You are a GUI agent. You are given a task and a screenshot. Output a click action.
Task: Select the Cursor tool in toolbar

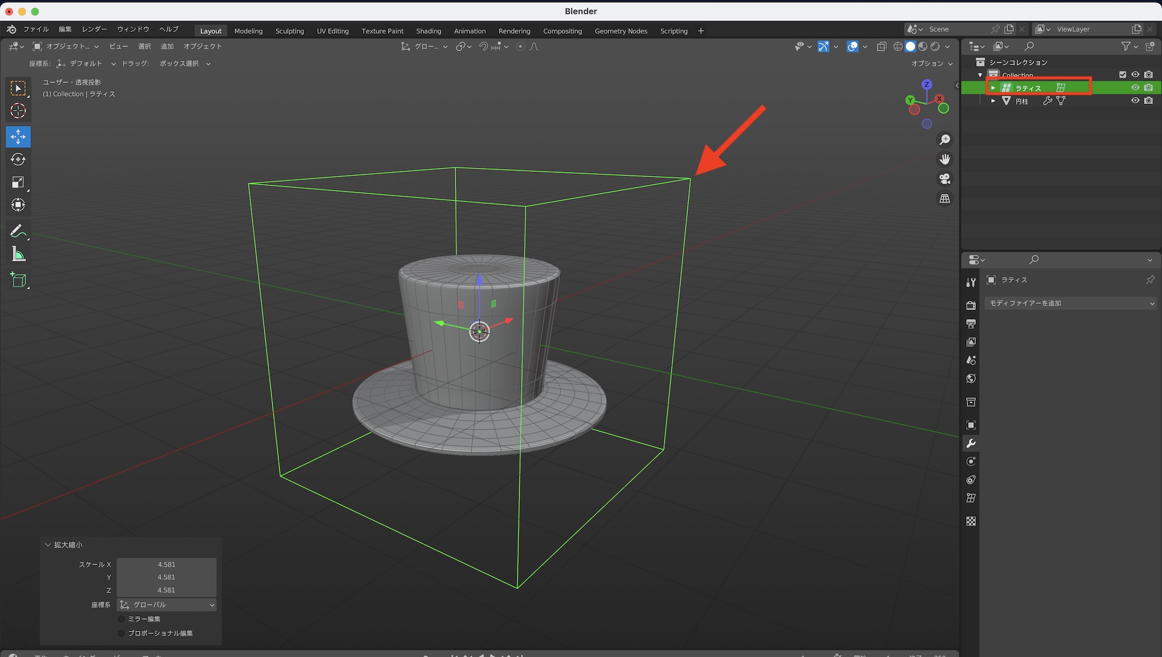click(18, 111)
